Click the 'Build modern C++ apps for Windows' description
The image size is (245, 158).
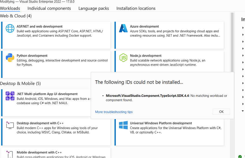[57, 130]
